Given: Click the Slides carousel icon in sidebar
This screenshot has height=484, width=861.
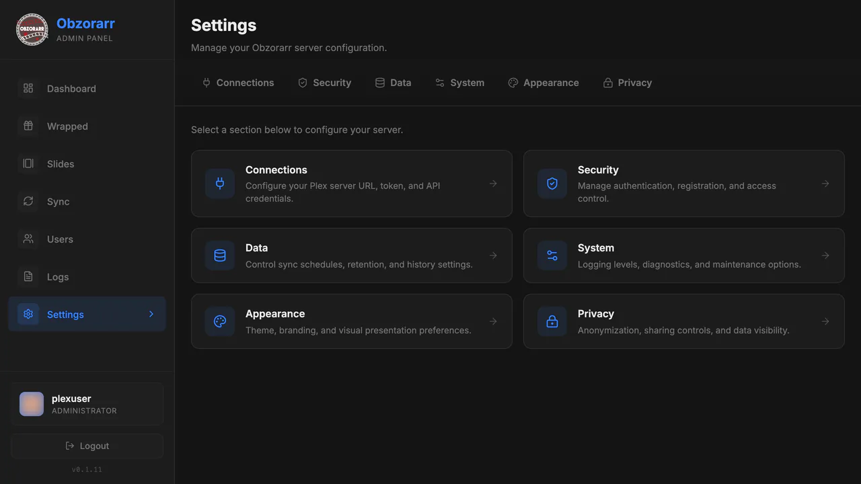Looking at the screenshot, I should coord(28,163).
